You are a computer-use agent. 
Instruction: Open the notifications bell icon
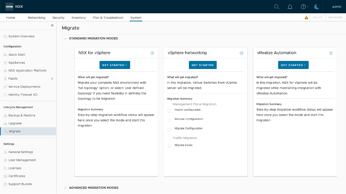tap(290, 7)
